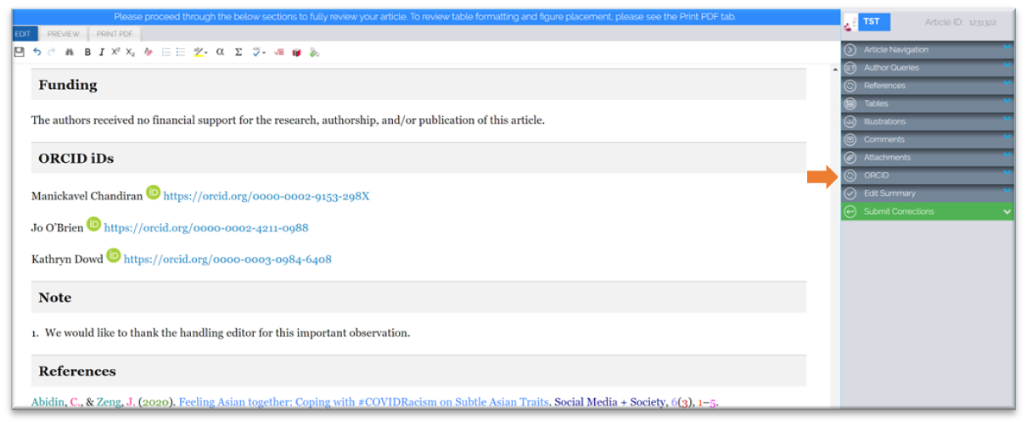Open the spell check dropdown
The image size is (1027, 425).
(x=259, y=53)
